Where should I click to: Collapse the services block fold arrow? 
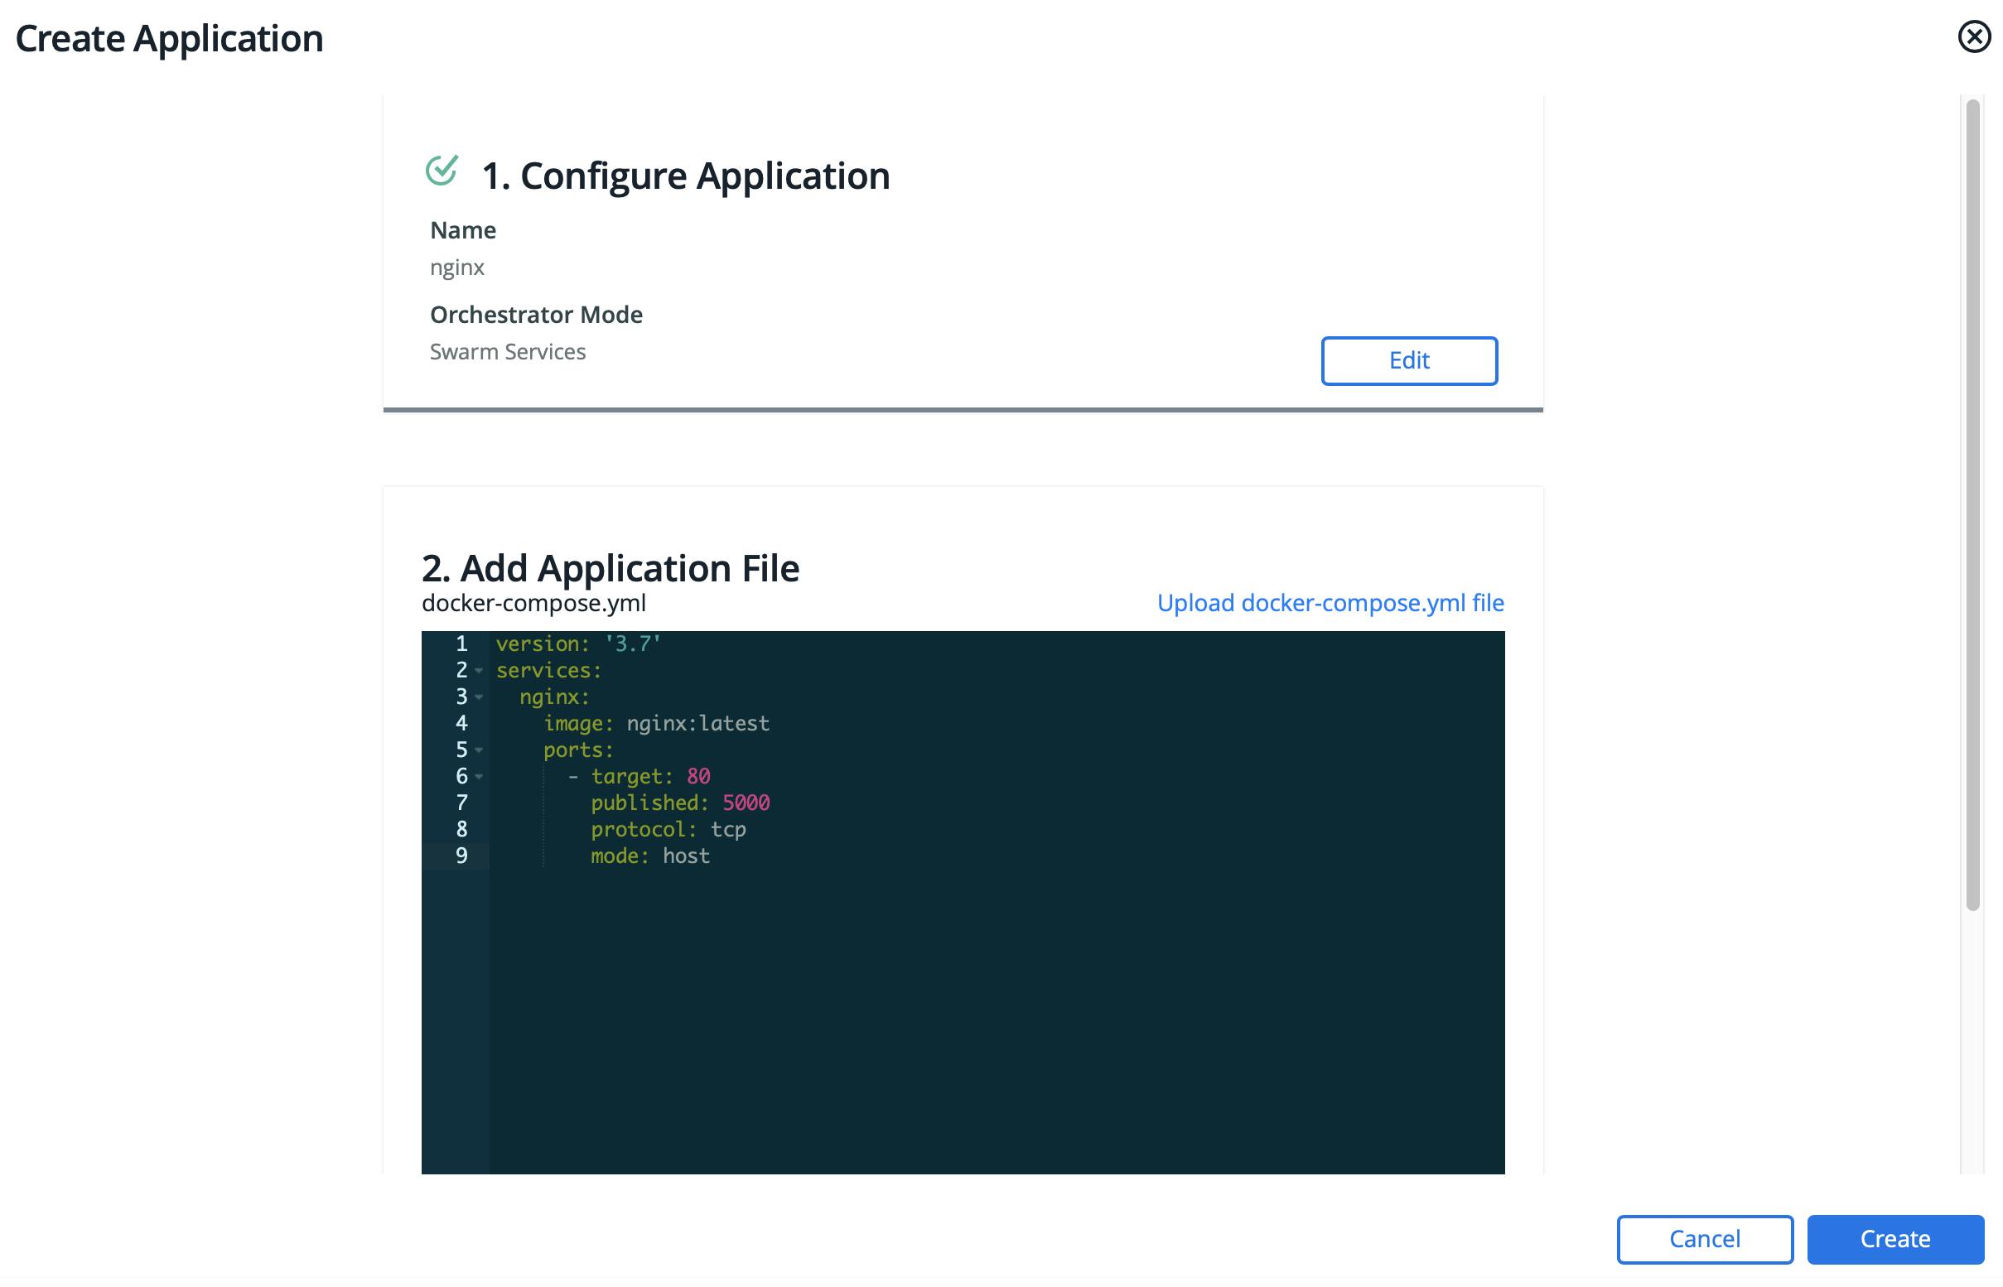coord(479,670)
